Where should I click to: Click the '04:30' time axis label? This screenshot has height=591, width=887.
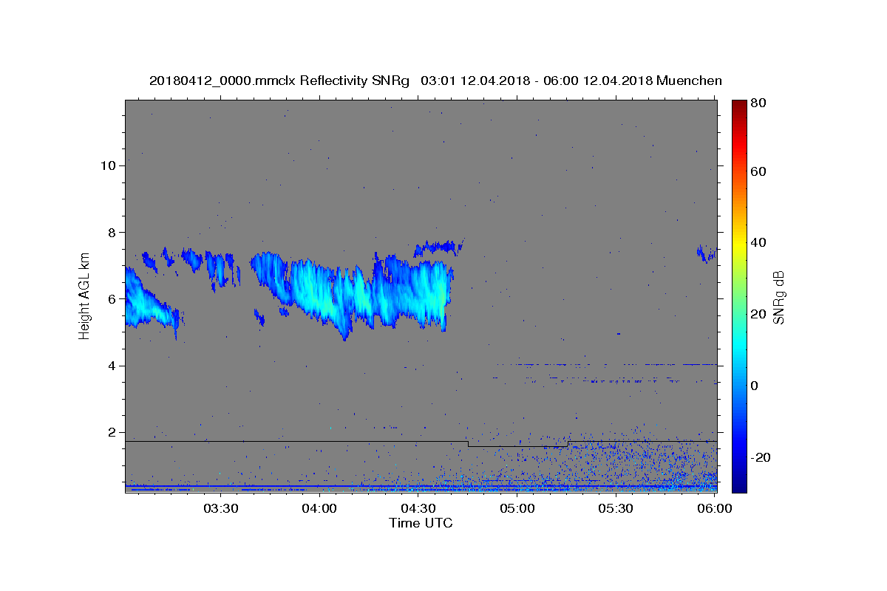pos(418,508)
